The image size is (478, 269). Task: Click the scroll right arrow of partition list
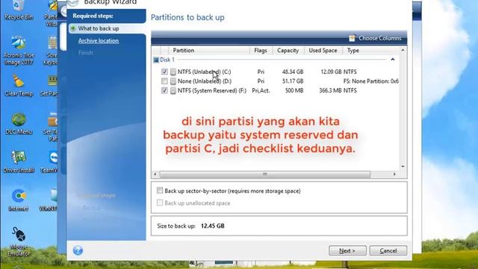(x=394, y=174)
